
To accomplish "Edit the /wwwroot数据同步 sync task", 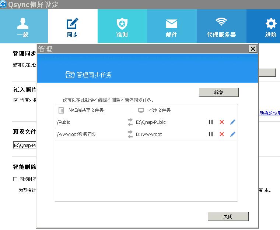I will point(232,134).
